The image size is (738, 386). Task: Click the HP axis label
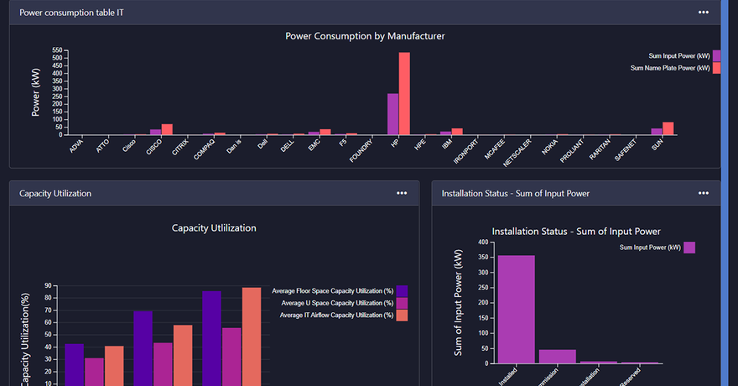(395, 143)
